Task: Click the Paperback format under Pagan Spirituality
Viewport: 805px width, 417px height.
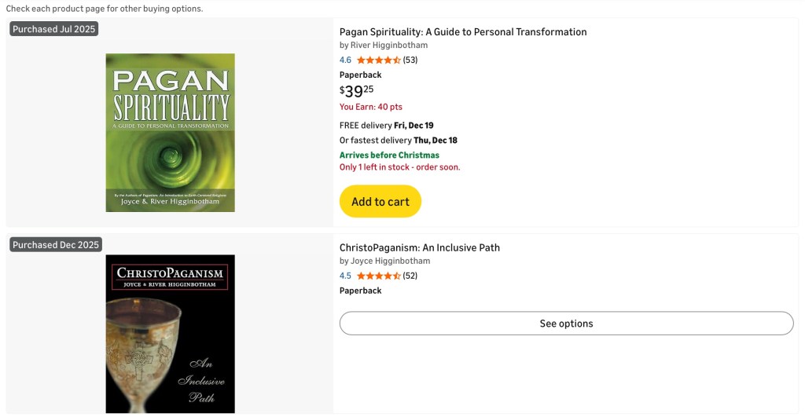Action: 360,75
